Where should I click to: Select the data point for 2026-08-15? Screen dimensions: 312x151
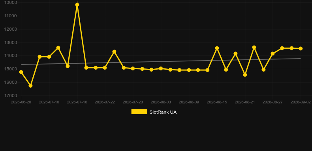click(x=217, y=48)
